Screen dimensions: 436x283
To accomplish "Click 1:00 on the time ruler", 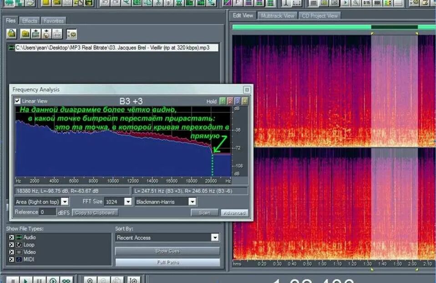I will (322, 263).
